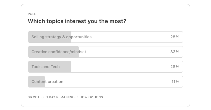Image resolution: width=211 pixels, height=110 pixels.
Task: Click the filled gray bar of Content creation
Action: [x=37, y=82]
